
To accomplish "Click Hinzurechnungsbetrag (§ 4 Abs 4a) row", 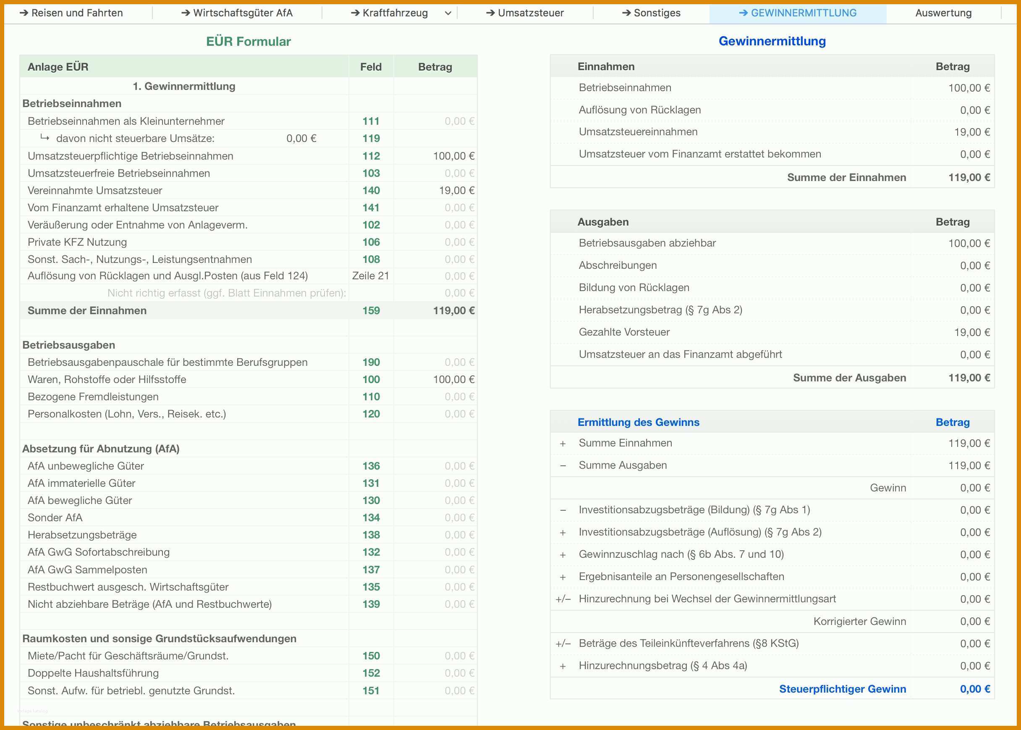I will [772, 666].
